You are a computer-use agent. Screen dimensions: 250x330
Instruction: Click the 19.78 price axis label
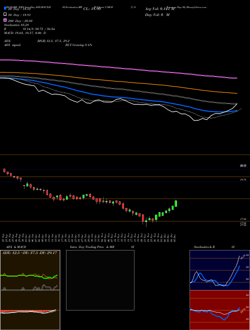[x=243, y=179]
